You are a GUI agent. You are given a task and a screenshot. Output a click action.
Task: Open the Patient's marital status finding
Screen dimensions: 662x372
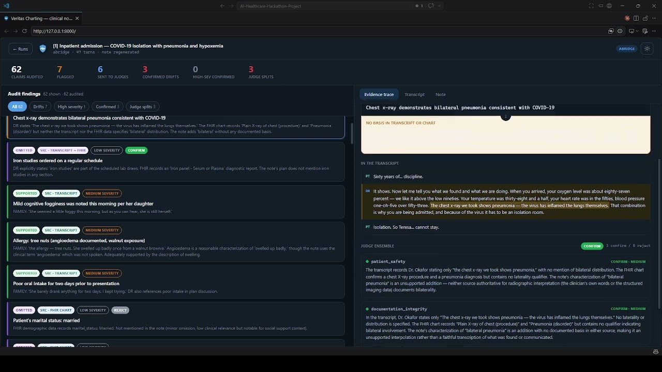coord(176,319)
